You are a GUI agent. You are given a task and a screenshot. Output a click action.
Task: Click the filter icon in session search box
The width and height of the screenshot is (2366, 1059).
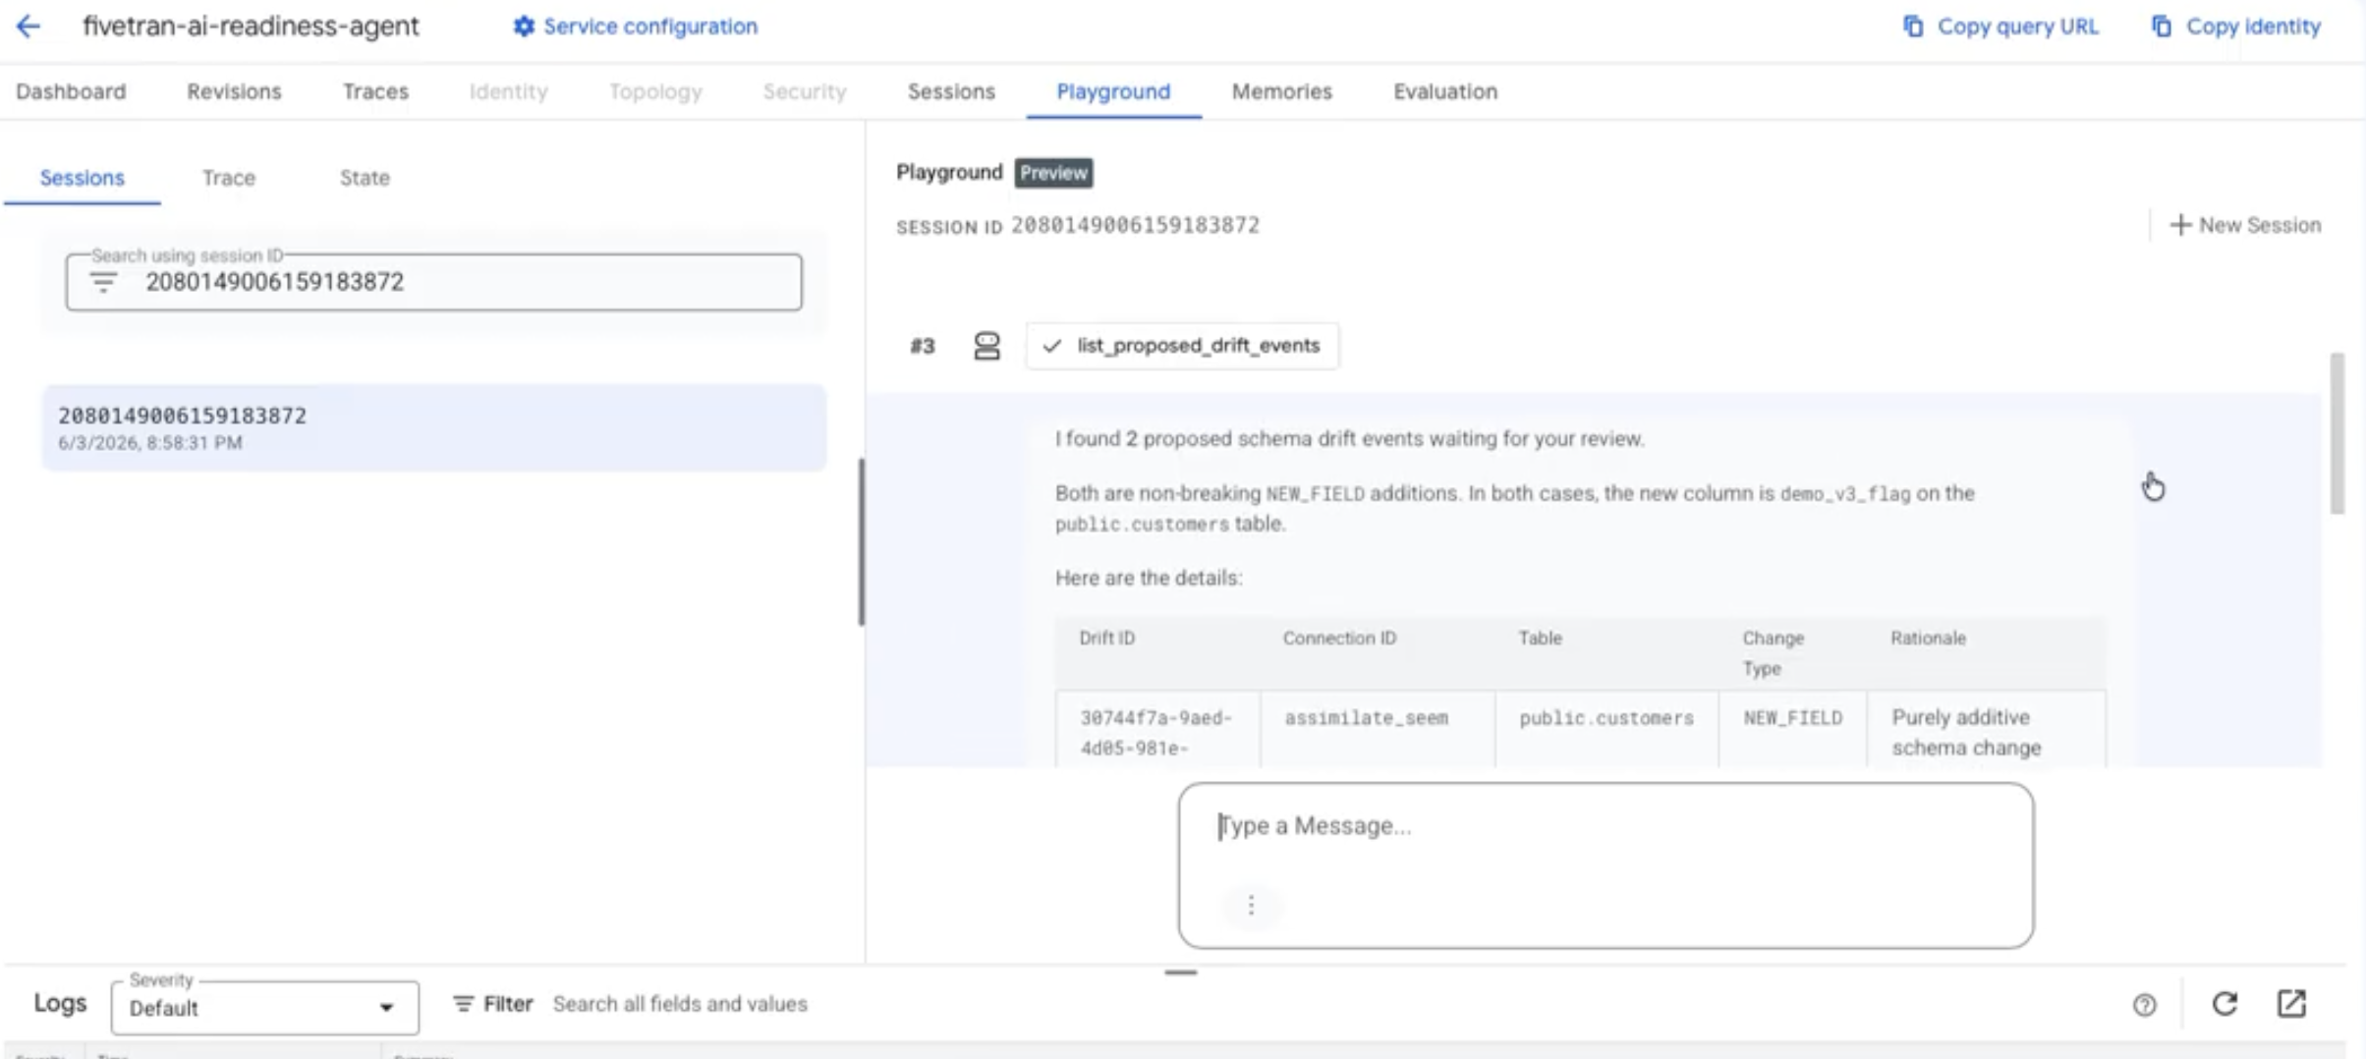(103, 283)
